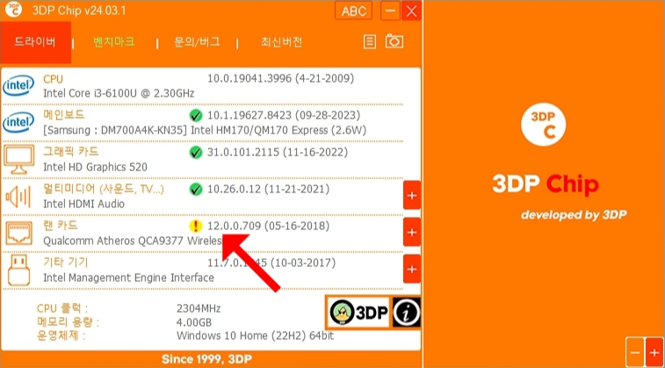Click the 3DP duck logo banner

pyautogui.click(x=358, y=313)
